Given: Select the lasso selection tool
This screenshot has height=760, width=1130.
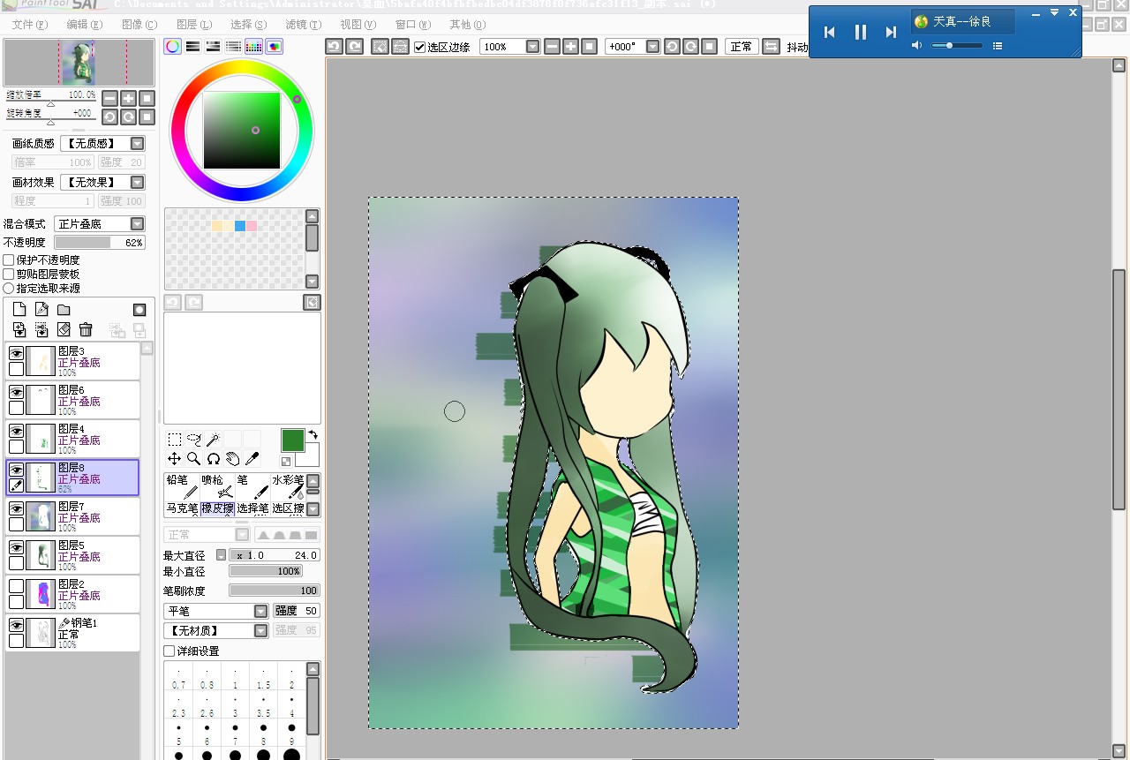Looking at the screenshot, I should (193, 440).
